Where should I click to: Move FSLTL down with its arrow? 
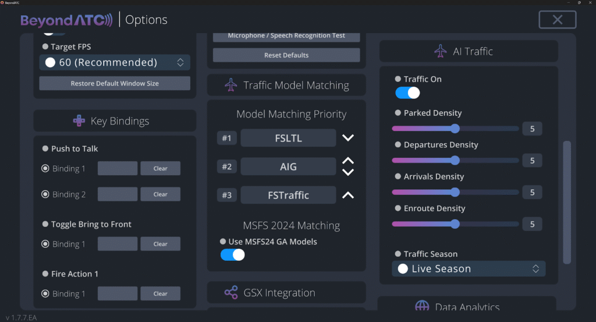348,138
